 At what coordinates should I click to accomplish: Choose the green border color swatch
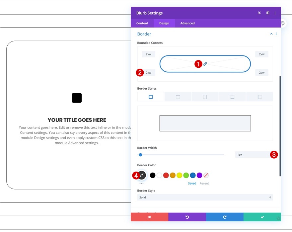186,175
